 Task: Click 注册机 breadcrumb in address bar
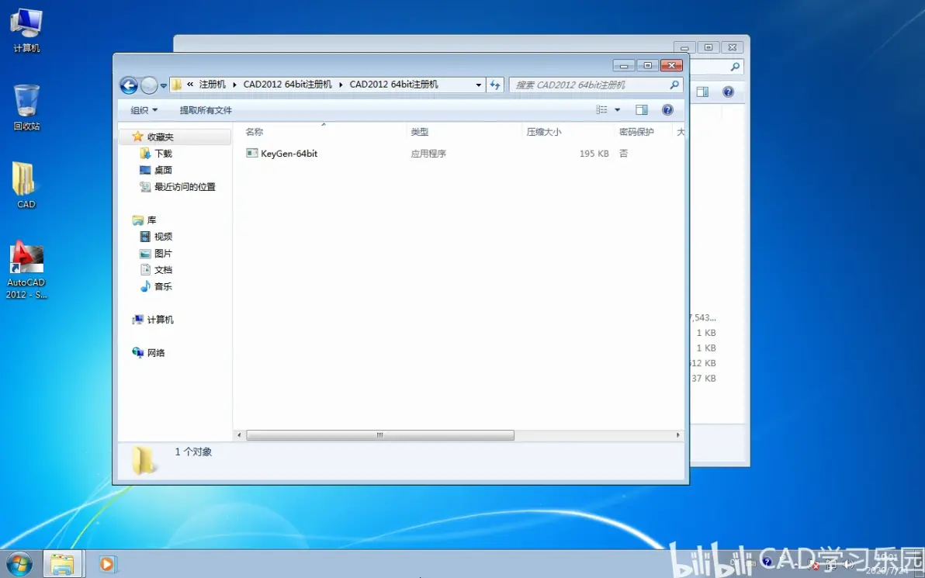click(x=213, y=85)
